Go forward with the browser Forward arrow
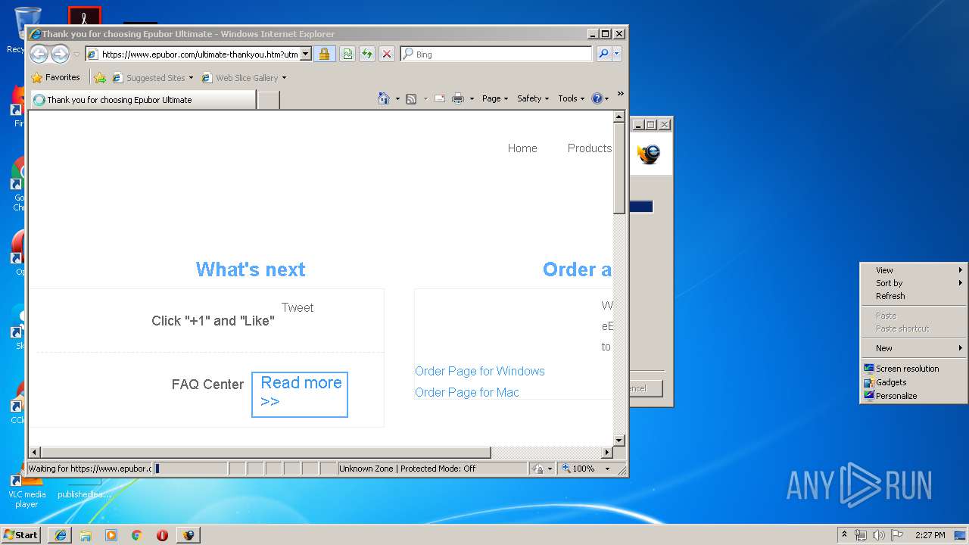Viewport: 969px width, 545px height. pos(60,54)
